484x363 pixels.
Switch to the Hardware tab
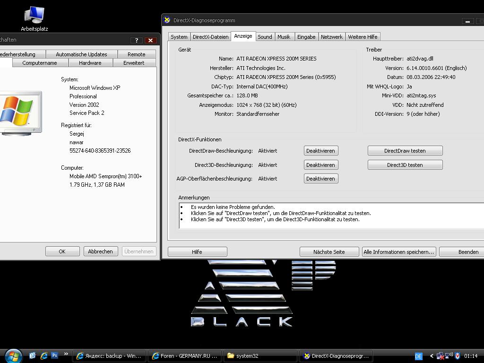point(90,63)
